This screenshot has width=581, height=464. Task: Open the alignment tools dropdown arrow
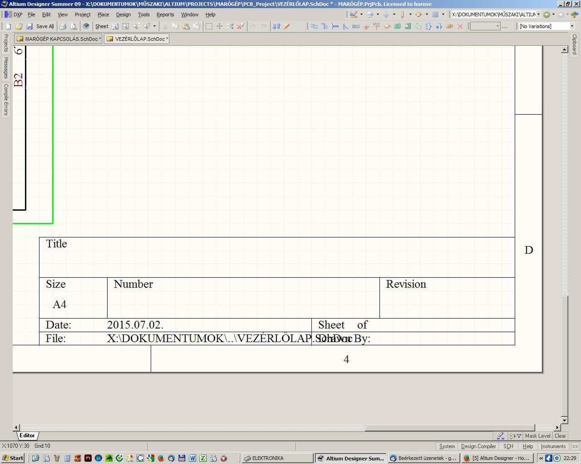pos(378,14)
